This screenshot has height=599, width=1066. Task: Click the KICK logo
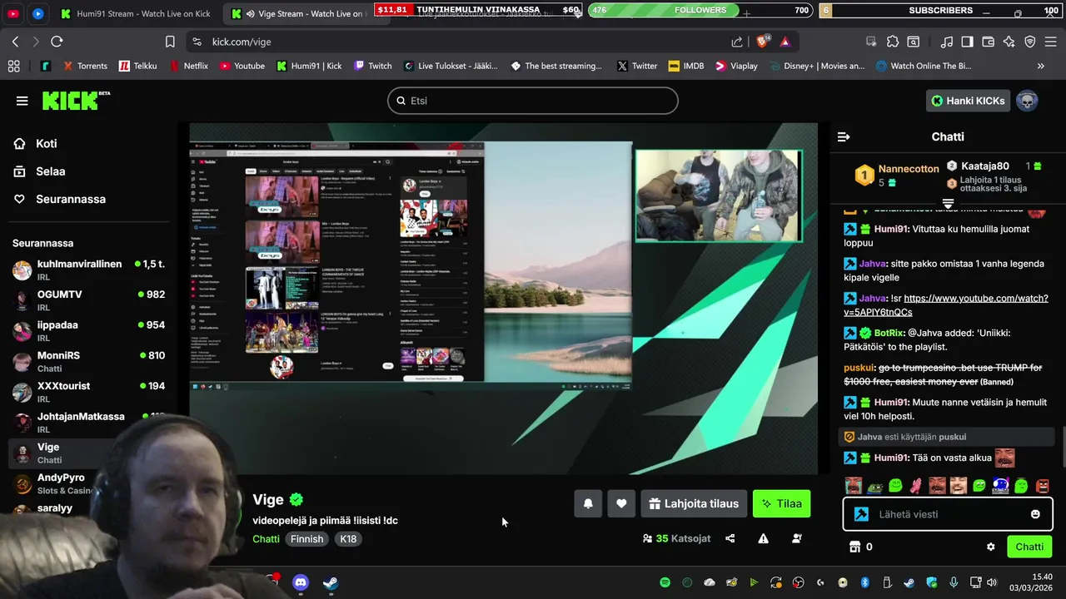coord(76,101)
